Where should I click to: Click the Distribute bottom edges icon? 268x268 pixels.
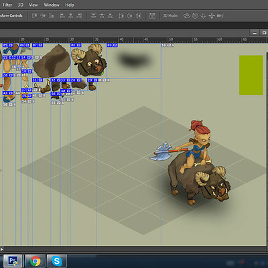pos(111,15)
